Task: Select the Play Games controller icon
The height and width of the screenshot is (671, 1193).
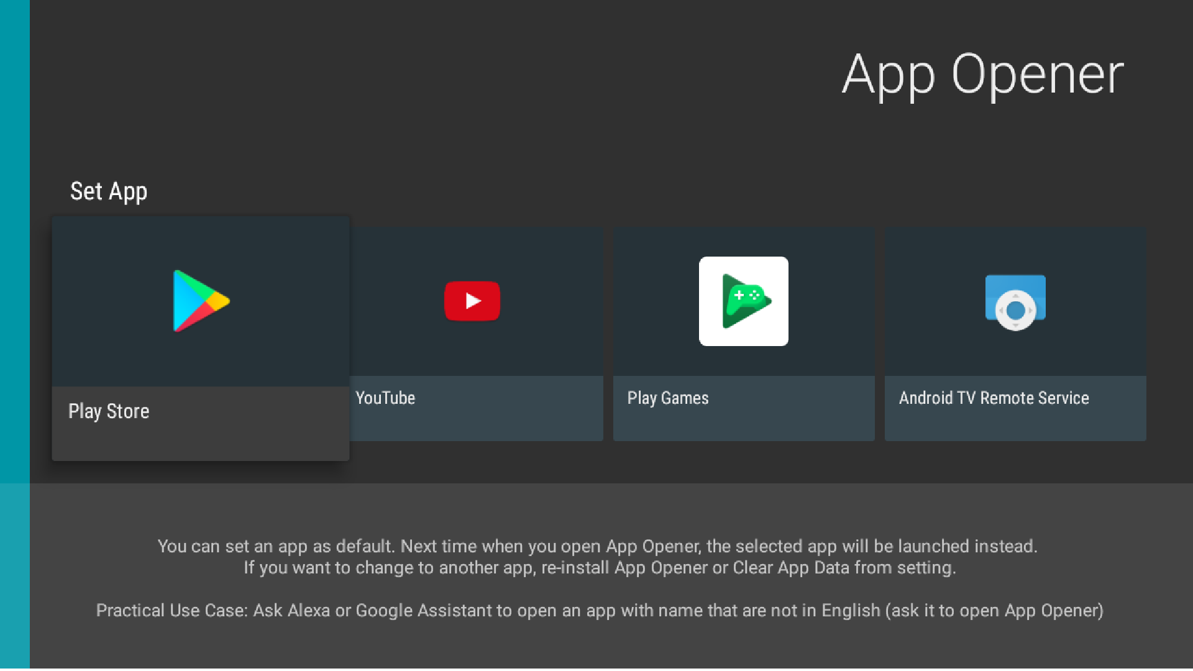Action: point(743,301)
